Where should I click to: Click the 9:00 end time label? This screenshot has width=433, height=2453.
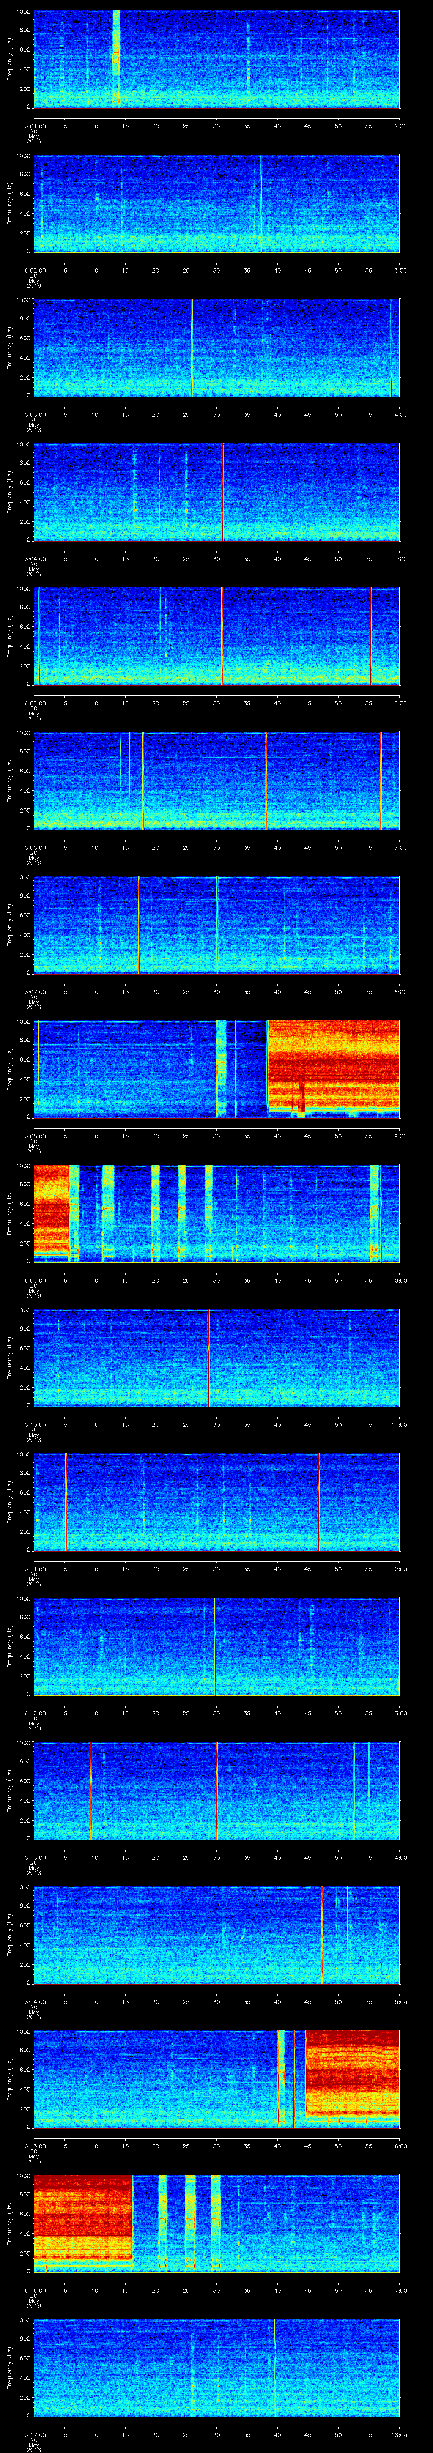click(x=400, y=1136)
